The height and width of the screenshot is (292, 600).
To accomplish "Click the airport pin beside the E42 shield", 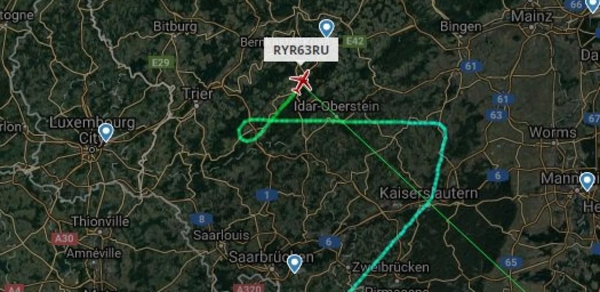I will point(327,28).
